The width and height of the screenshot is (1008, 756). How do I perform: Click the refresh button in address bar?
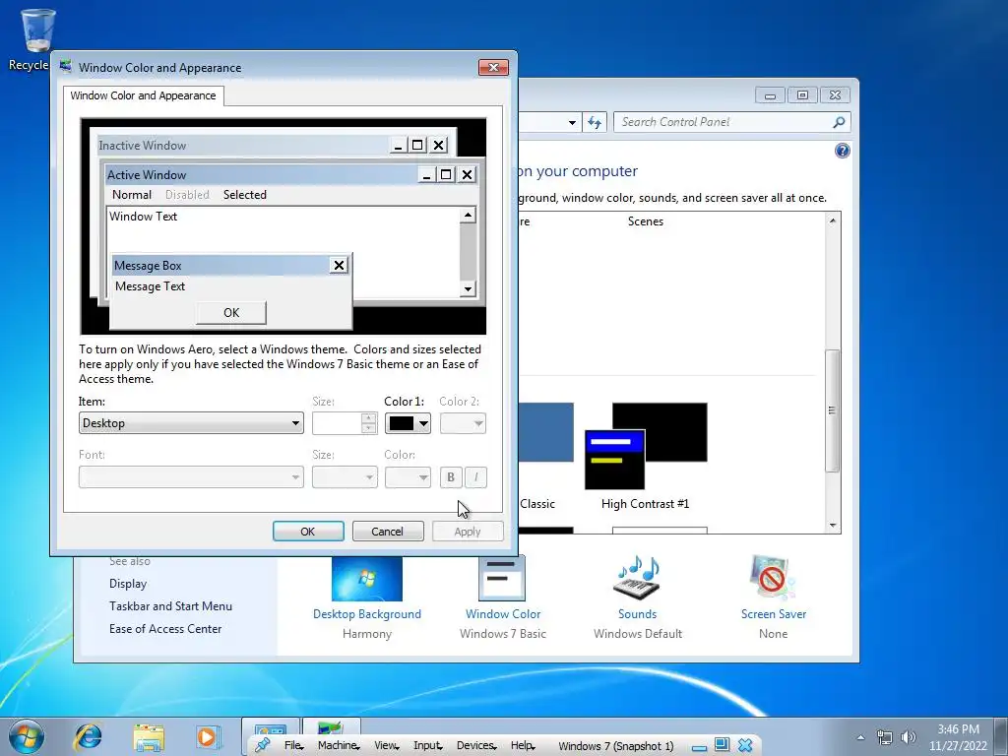(595, 122)
